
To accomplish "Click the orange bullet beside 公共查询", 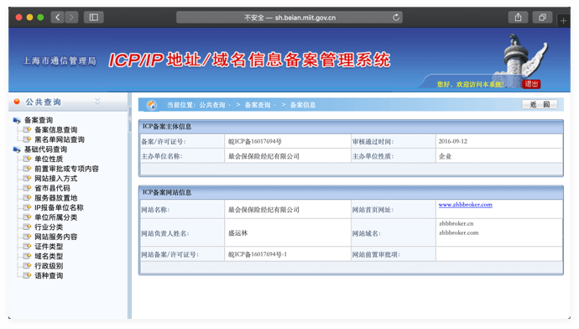I will (x=17, y=102).
